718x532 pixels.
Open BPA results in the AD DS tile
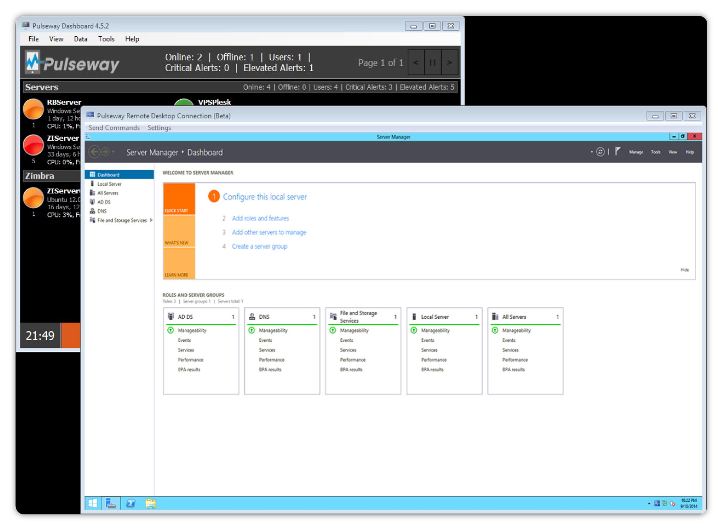[189, 369]
